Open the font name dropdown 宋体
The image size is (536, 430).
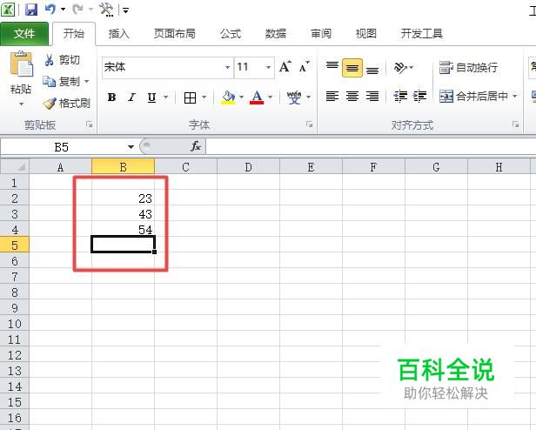tap(227, 67)
